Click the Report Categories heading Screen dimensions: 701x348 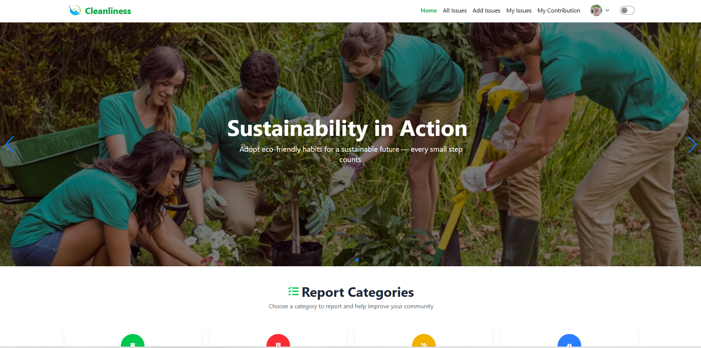(358, 292)
